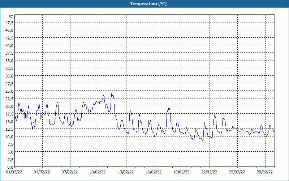Viewport: 289px width, 181px height.
Task: Click the 15,0 y-axis label
Action: [x=10, y=122]
